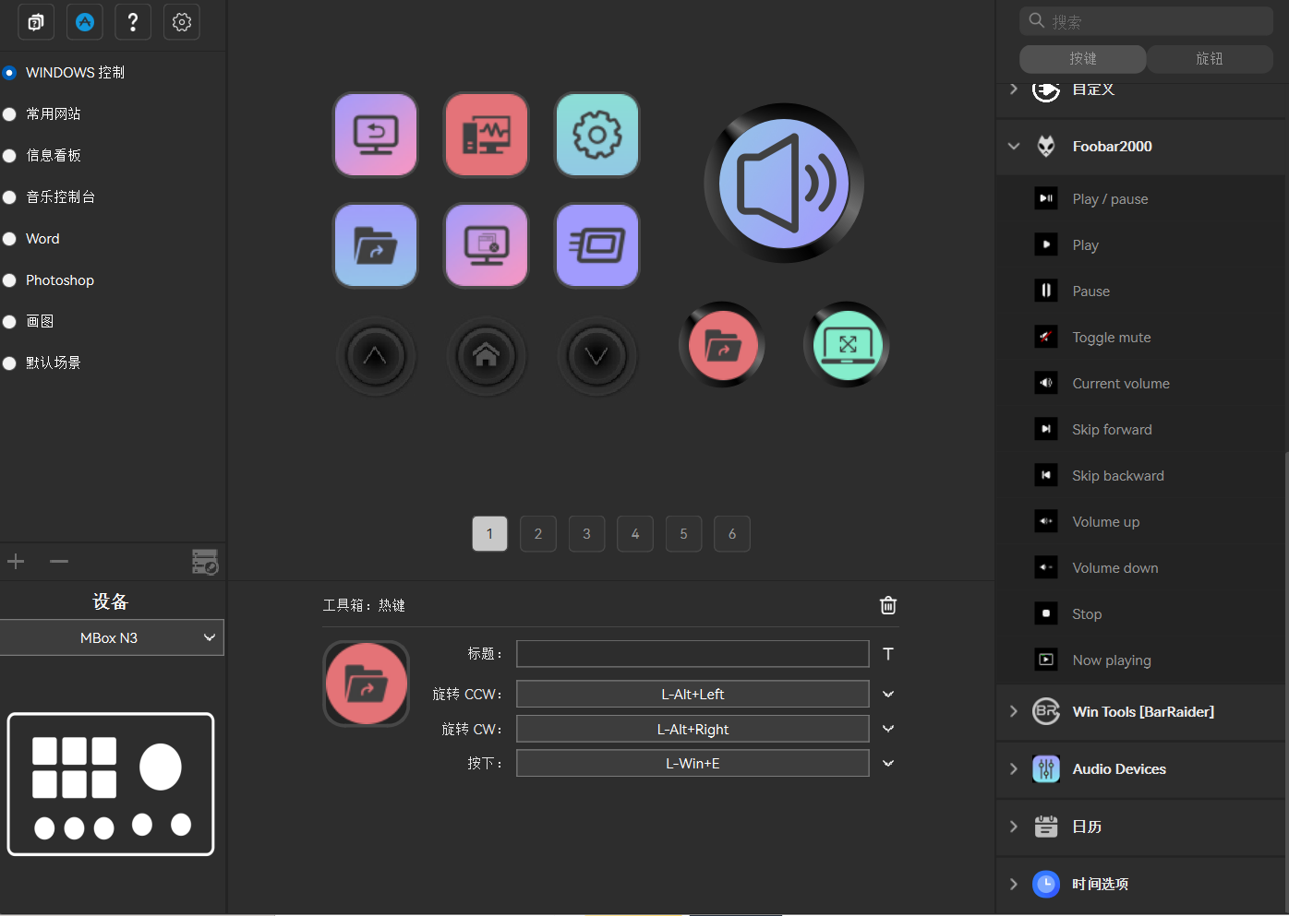The width and height of the screenshot is (1289, 916).
Task: Delete the hotkey using trash icon
Action: pyautogui.click(x=888, y=605)
